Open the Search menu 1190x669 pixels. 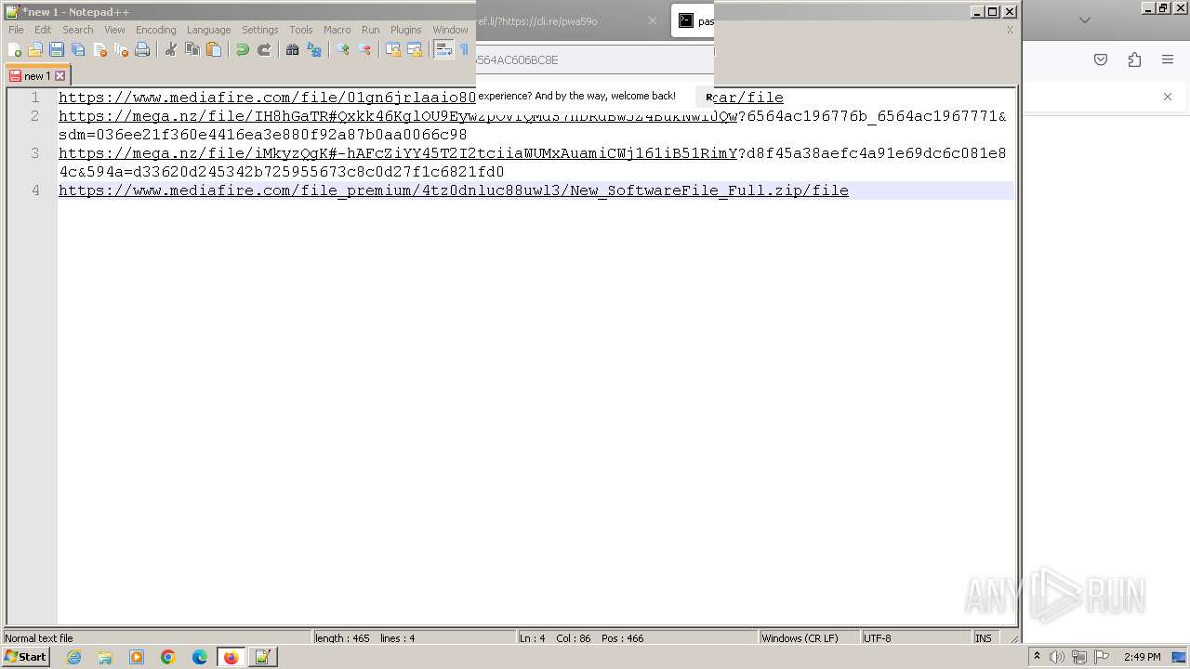(78, 30)
